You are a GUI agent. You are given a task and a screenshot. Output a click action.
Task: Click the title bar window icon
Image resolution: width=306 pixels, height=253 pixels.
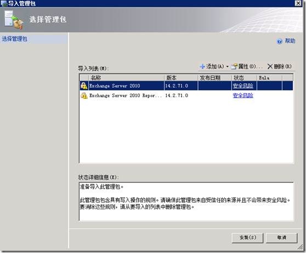coord(4,3)
